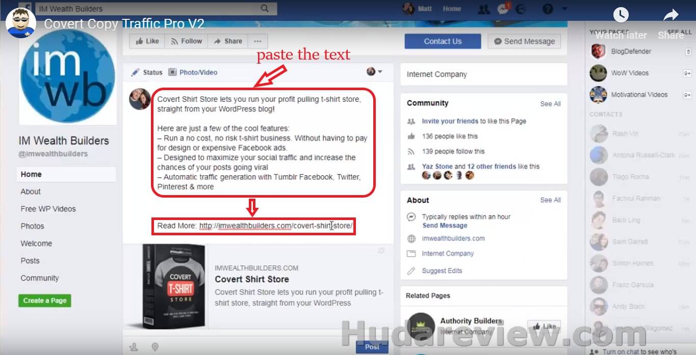This screenshot has width=696, height=355.
Task: Expand the three-dot more options menu
Action: 257,41
